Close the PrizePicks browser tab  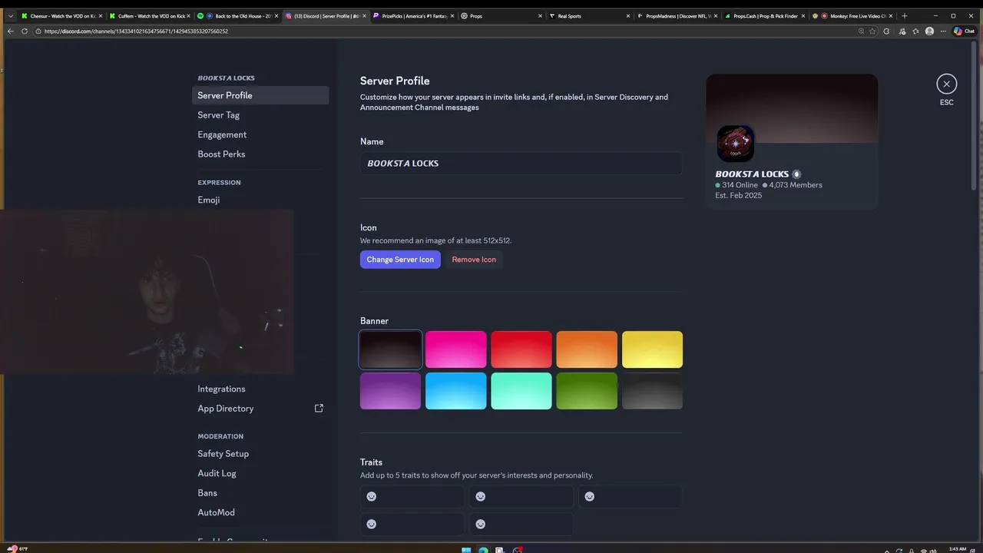coord(452,15)
